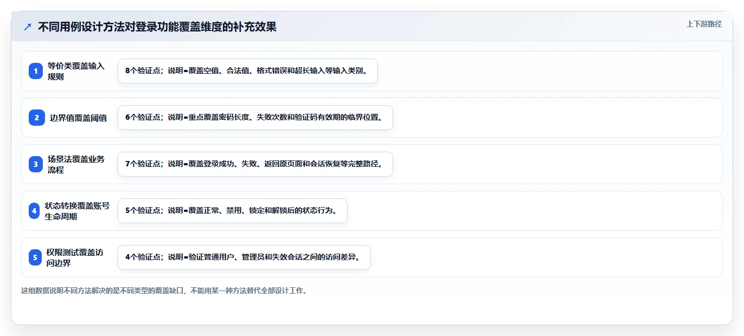Viewport: 744px width, 336px height.
Task: Click the number 3 badge
Action: [36, 164]
